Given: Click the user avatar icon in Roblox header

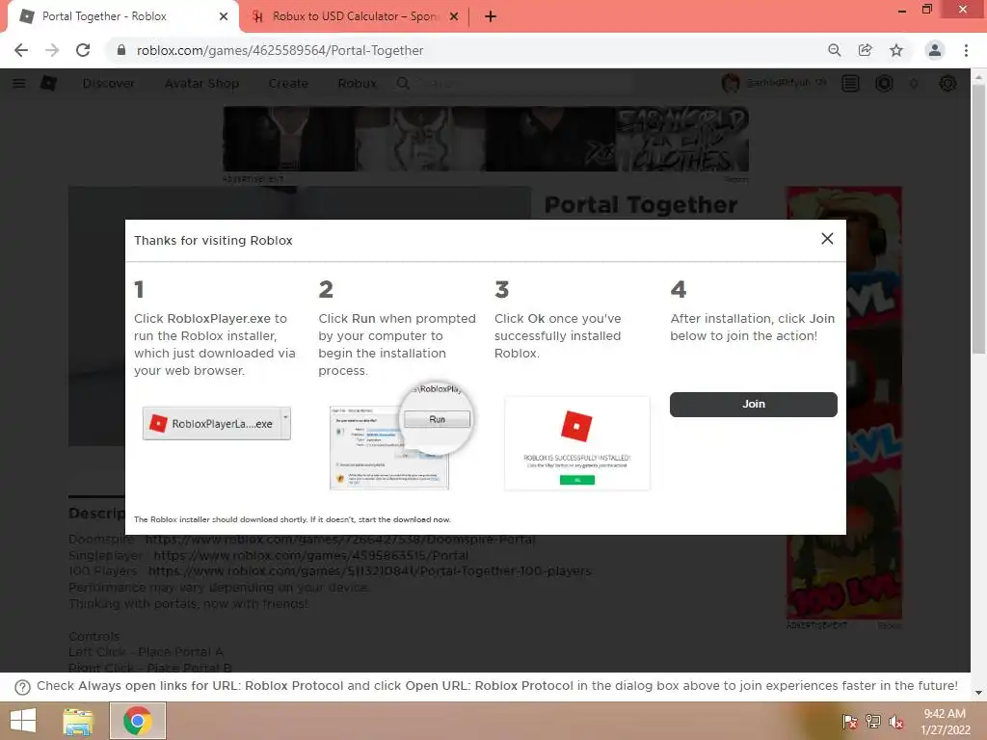Looking at the screenshot, I should pyautogui.click(x=731, y=83).
